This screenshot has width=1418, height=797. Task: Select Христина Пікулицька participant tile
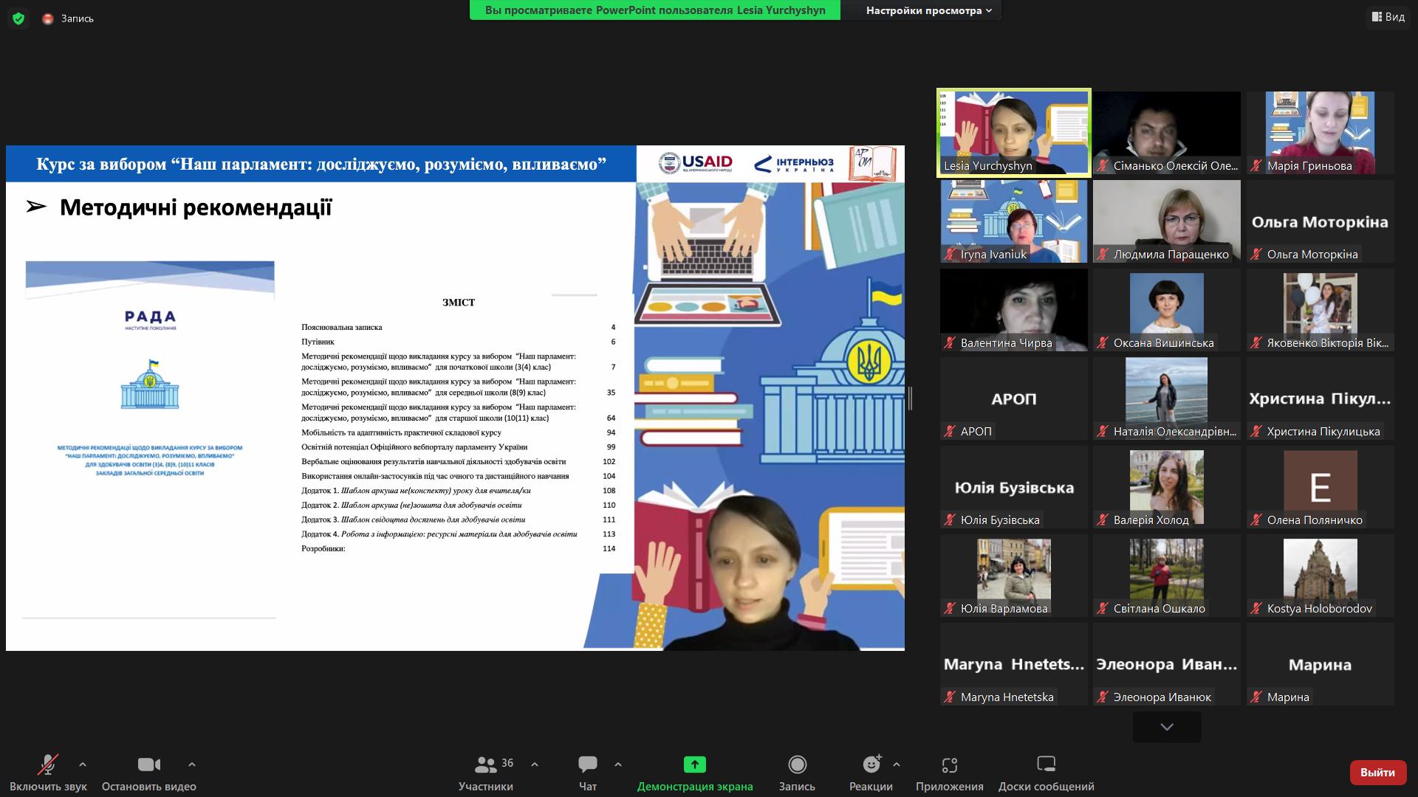(x=1321, y=398)
